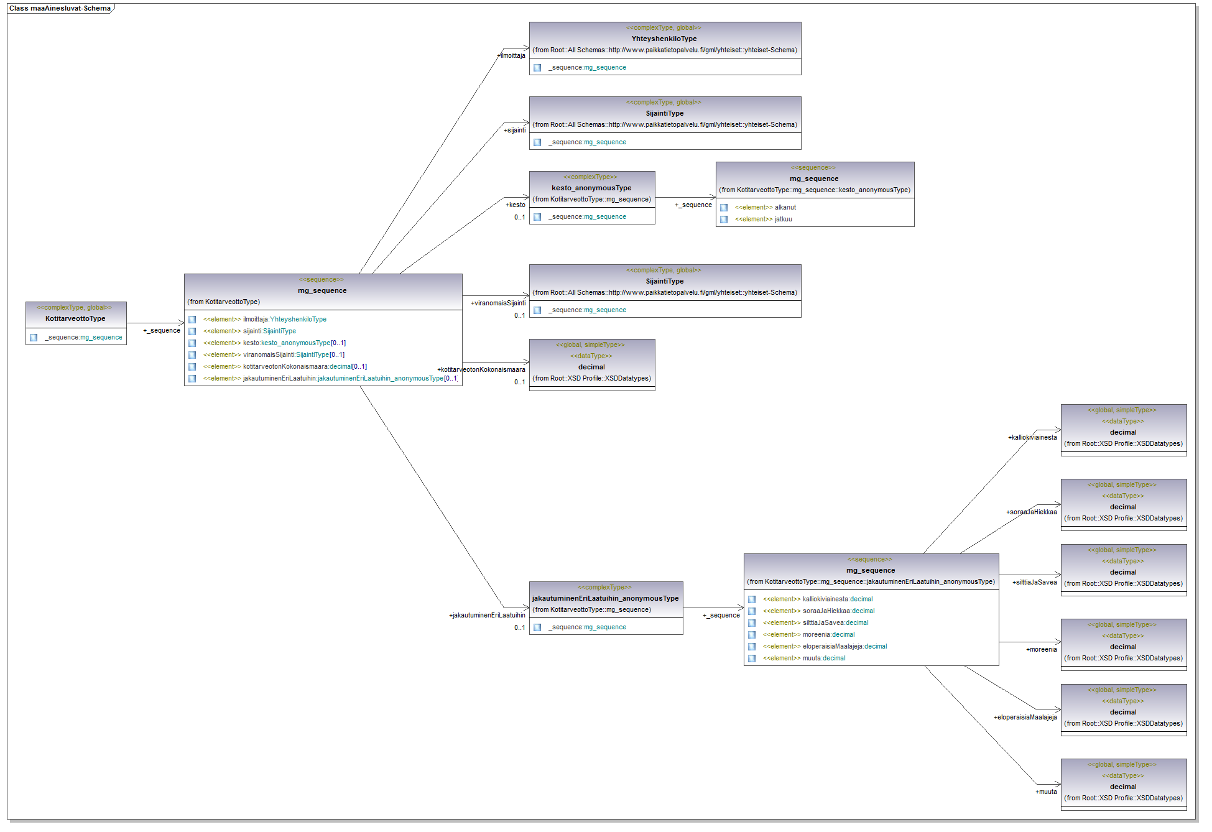Screen dimensions: 1212x832
Task: Select the +soraaJaHiekkaa role label
Action: click(x=1032, y=512)
